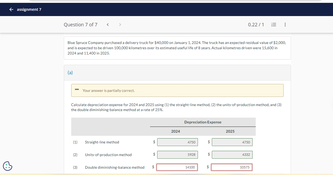Click the 'Calculate depreciation expense' instruction text
This screenshot has height=175, width=333.
pyautogui.click(x=176, y=107)
